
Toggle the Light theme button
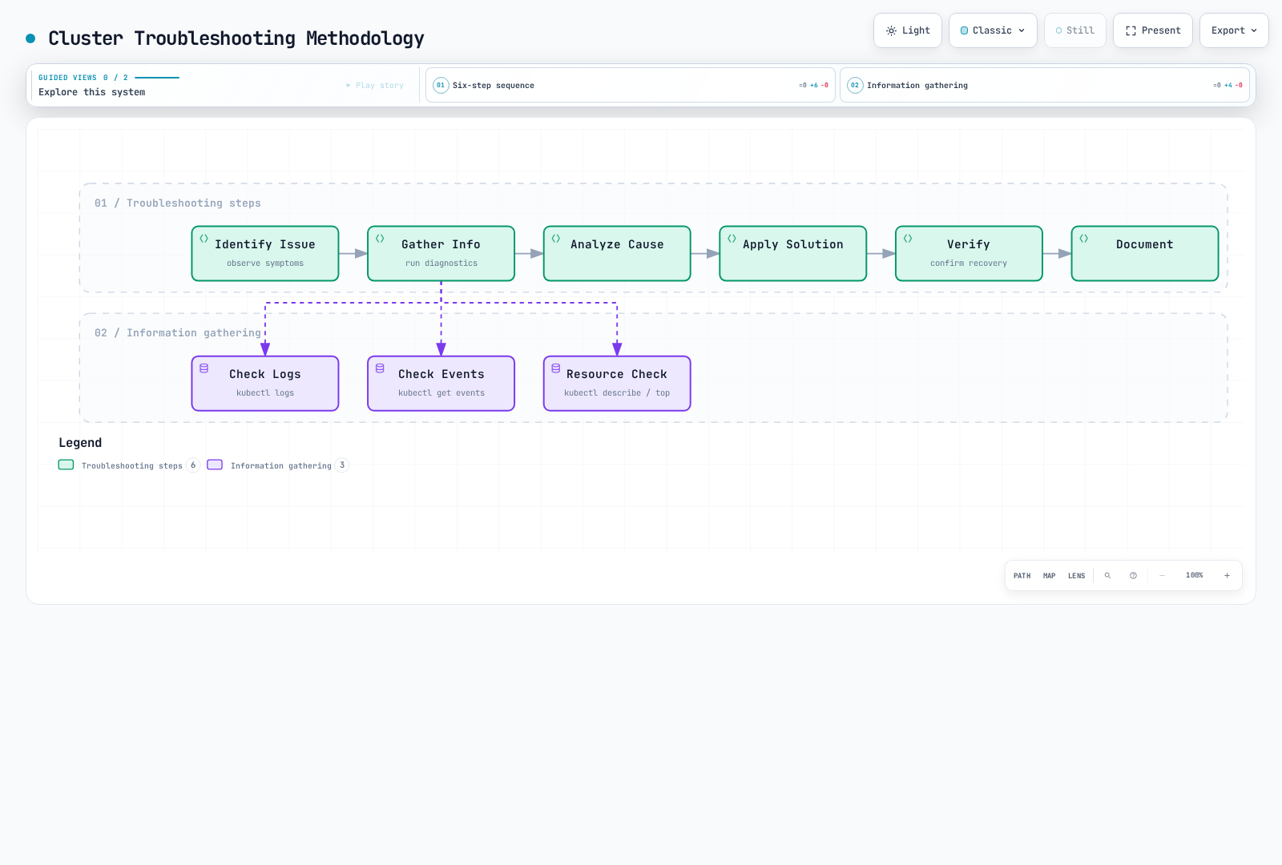(908, 30)
